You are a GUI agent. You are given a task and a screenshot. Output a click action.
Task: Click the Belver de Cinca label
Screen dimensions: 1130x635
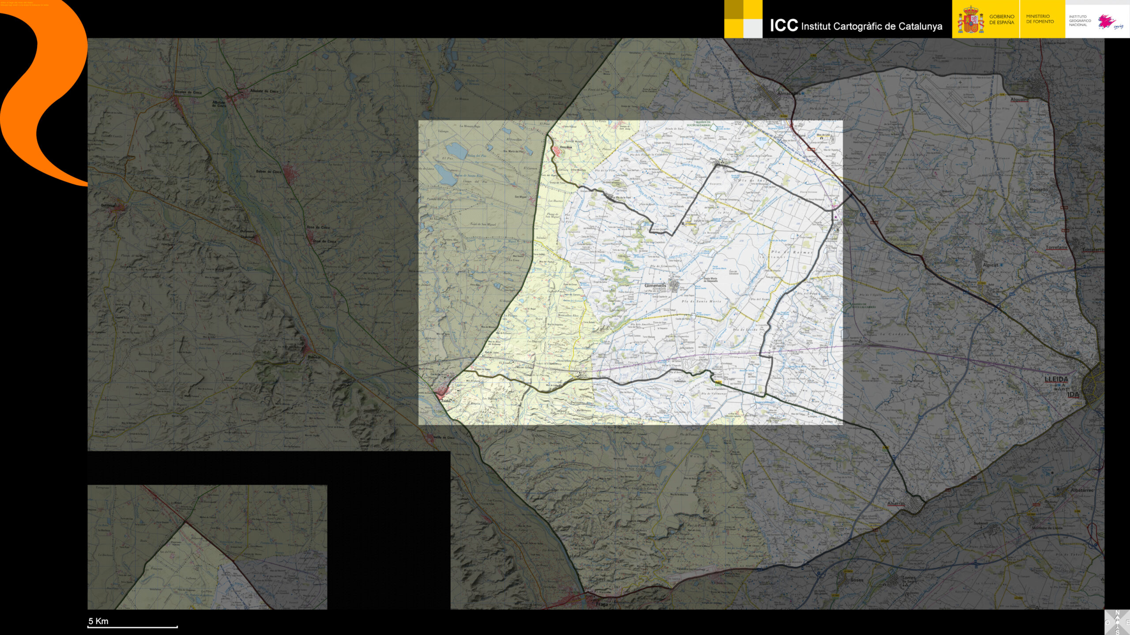[x=268, y=172]
